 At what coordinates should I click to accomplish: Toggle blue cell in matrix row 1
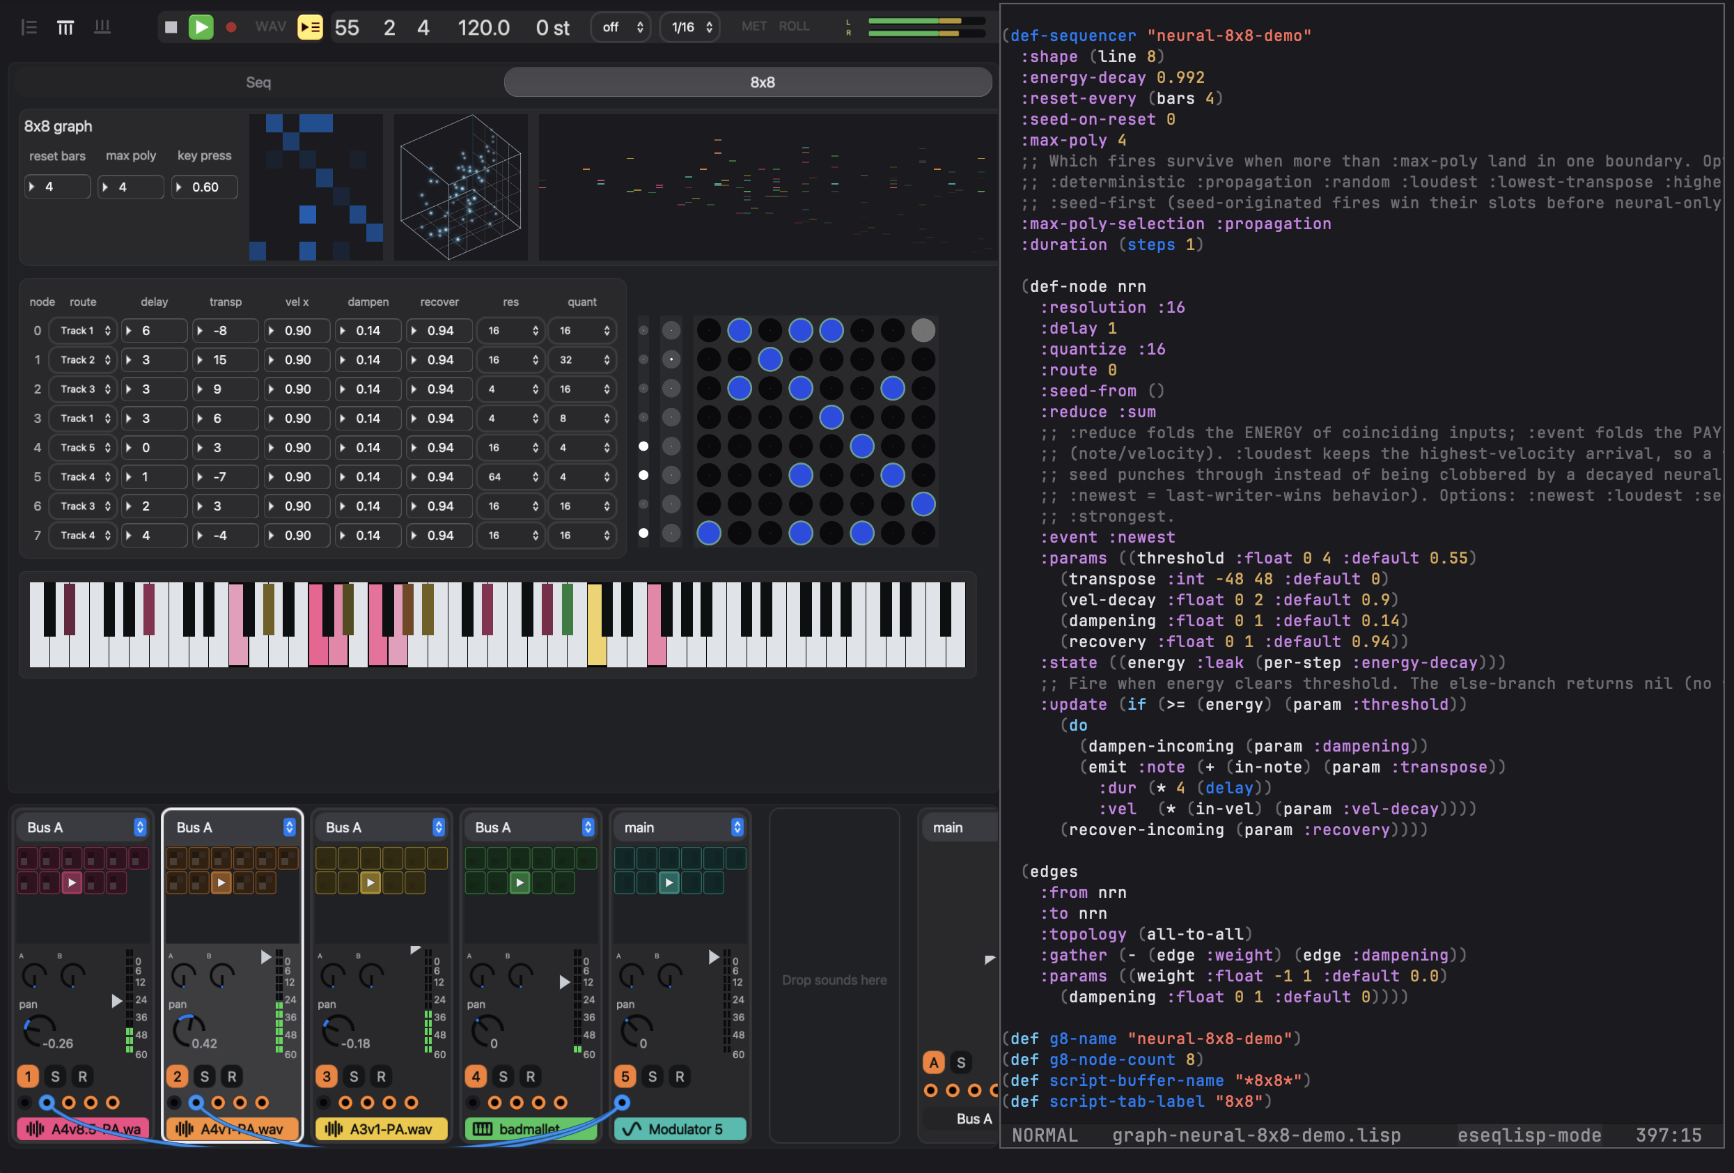click(770, 359)
